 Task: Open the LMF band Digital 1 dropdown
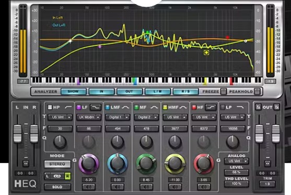click(x=118, y=117)
